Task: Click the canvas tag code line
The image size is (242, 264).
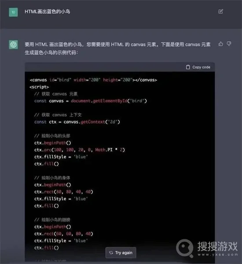Action: pyautogui.click(x=93, y=80)
